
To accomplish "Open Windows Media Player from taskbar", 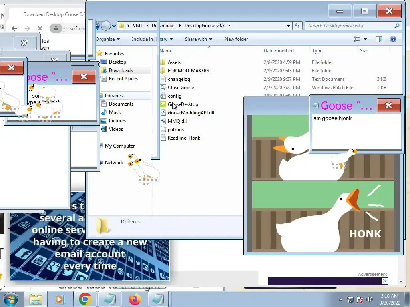I will (59, 299).
